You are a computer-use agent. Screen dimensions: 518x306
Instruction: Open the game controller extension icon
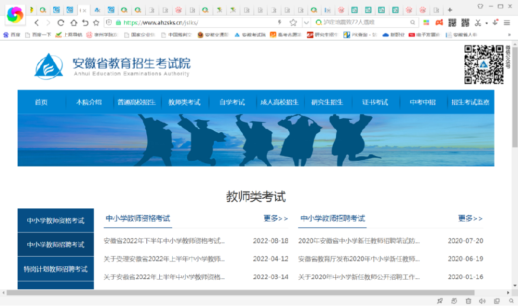438,23
